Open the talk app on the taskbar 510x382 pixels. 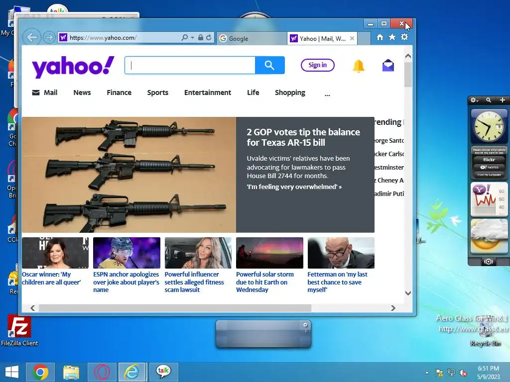pos(163,372)
